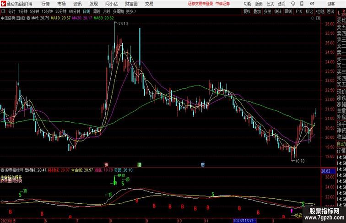Toggle the left panel layout icon
The image size is (346, 223).
pos(3,11)
